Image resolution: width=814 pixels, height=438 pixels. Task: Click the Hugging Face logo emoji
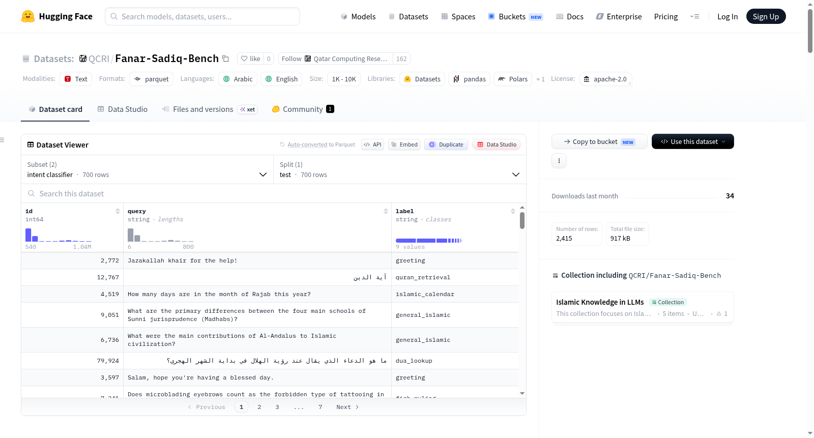[x=28, y=16]
